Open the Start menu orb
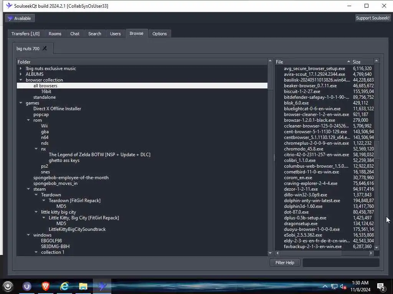The image size is (393, 294). click(x=8, y=286)
